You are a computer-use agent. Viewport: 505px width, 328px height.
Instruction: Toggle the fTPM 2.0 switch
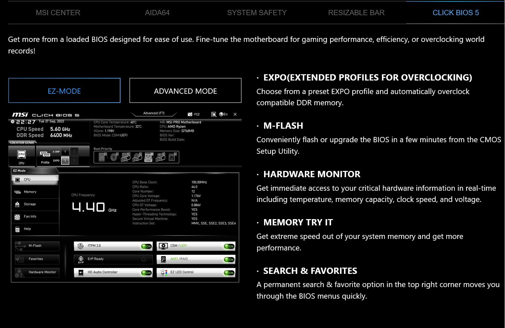point(146,246)
